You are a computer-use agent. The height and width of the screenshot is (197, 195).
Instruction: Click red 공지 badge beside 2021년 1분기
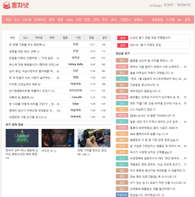[x=123, y=45]
